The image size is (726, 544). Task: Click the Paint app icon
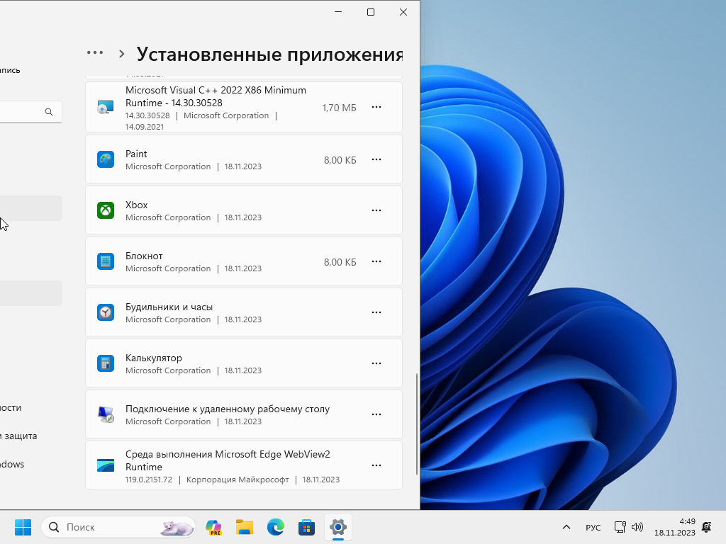[x=106, y=159]
